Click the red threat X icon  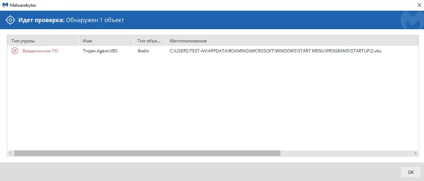click(15, 51)
